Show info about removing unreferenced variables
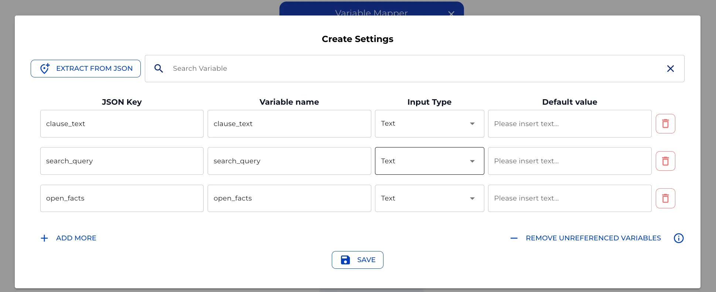Viewport: 716px width, 292px height. tap(679, 238)
